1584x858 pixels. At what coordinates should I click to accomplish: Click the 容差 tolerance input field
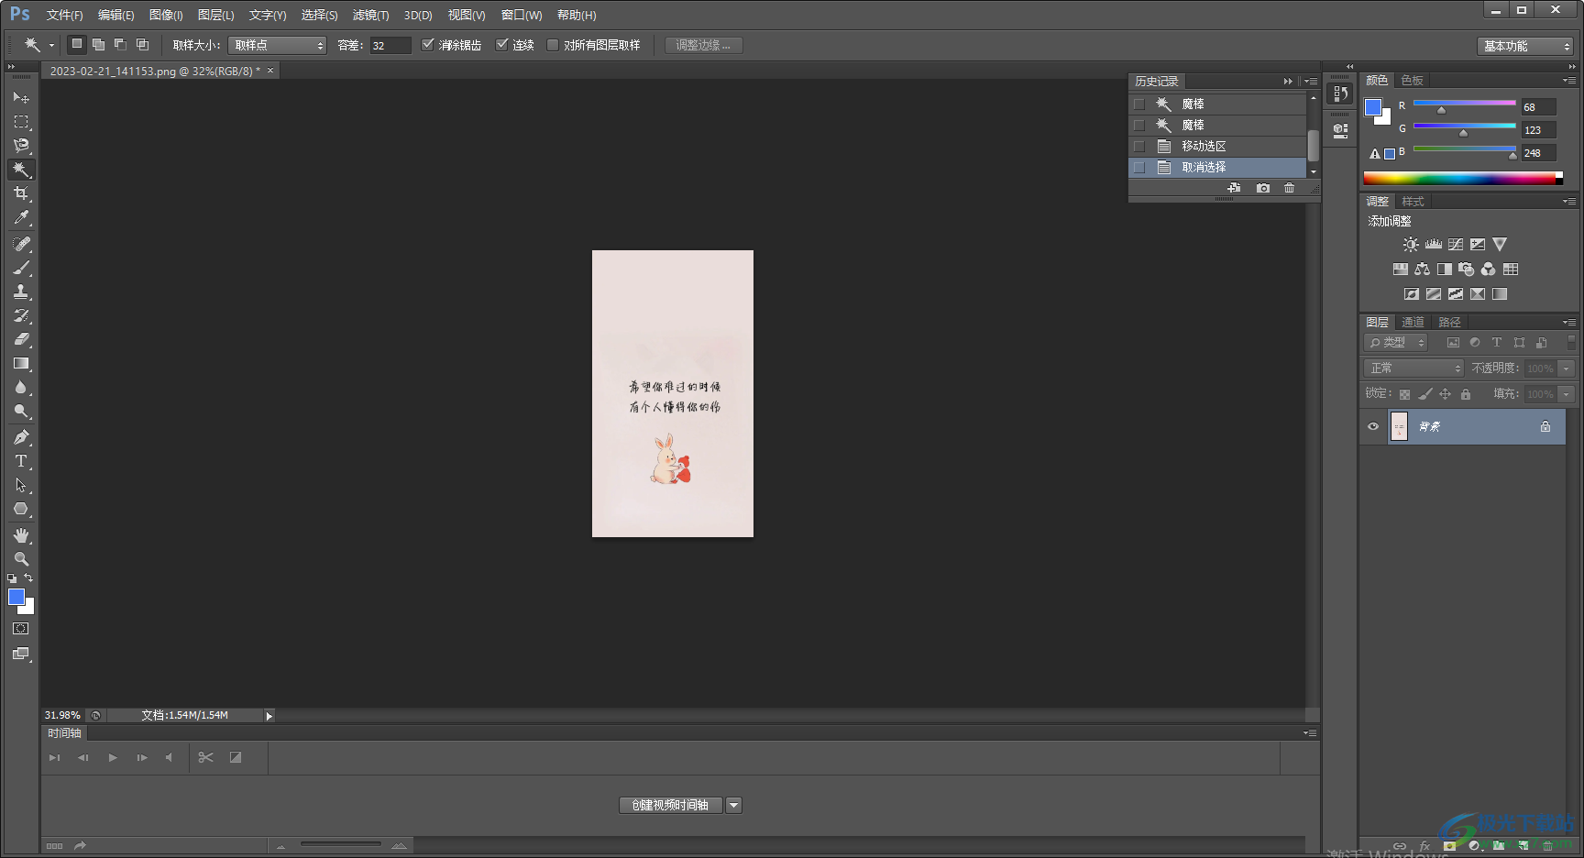pos(390,45)
